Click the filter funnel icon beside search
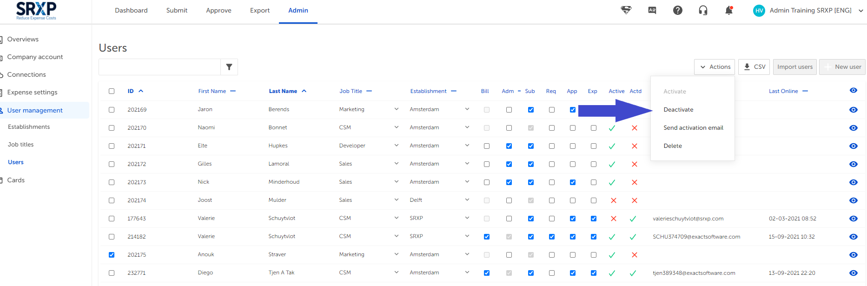The height and width of the screenshot is (286, 867). coord(229,67)
